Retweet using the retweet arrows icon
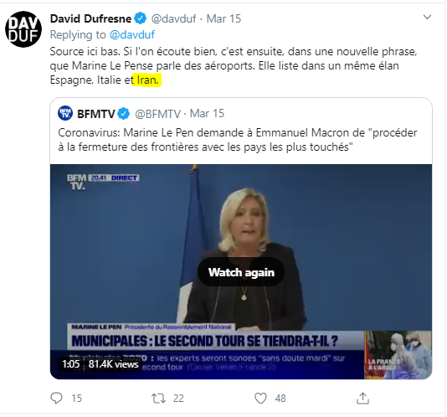 point(158,399)
